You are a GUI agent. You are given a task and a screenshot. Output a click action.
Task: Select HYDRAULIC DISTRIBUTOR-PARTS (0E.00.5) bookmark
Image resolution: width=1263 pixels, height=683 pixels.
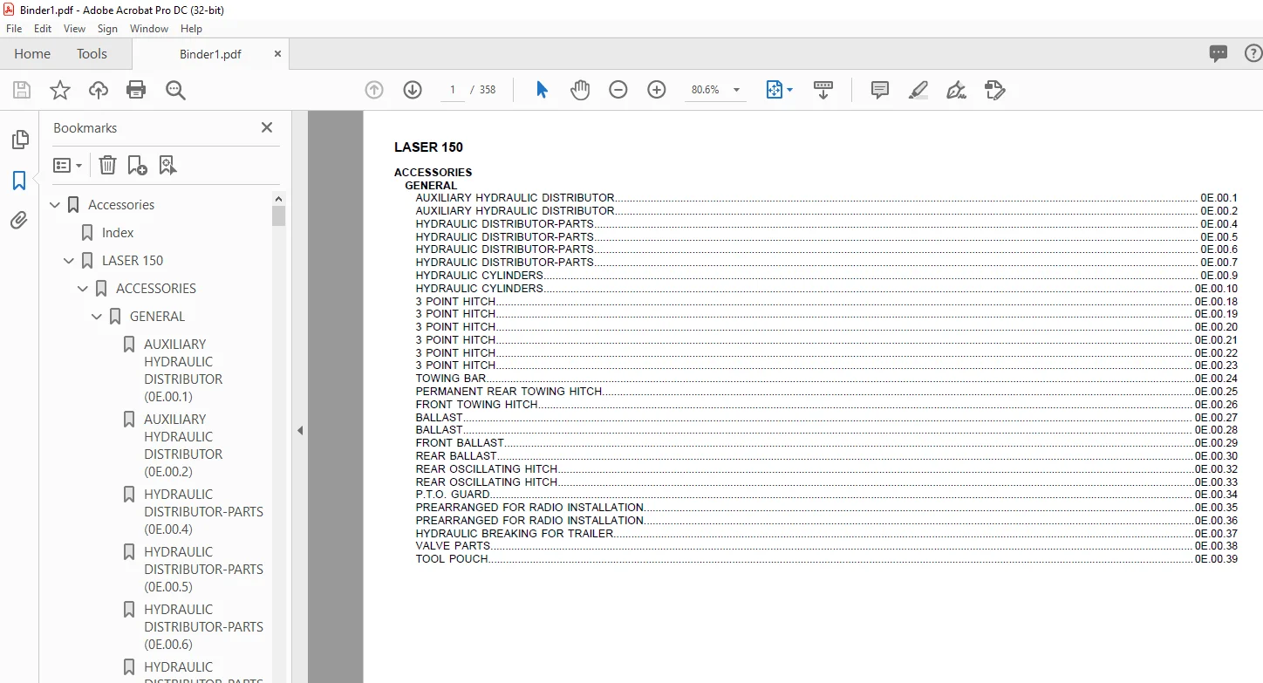(x=203, y=570)
